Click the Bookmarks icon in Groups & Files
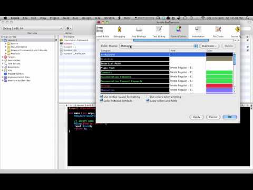This screenshot has height=190, width=253. pyautogui.click(x=6, y=67)
